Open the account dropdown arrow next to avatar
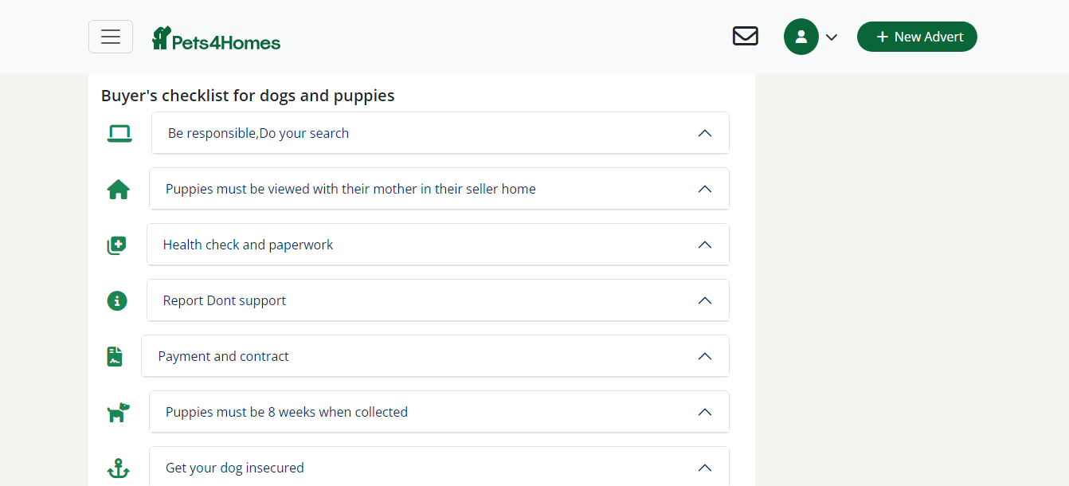The image size is (1069, 486). 832,37
